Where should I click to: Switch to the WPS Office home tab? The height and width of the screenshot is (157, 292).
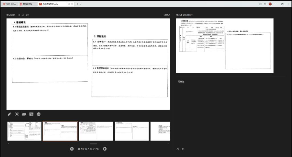[9, 4]
